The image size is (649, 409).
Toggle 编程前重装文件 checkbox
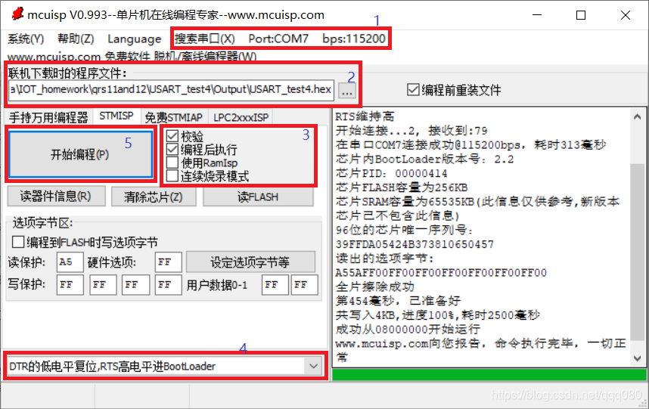point(454,90)
